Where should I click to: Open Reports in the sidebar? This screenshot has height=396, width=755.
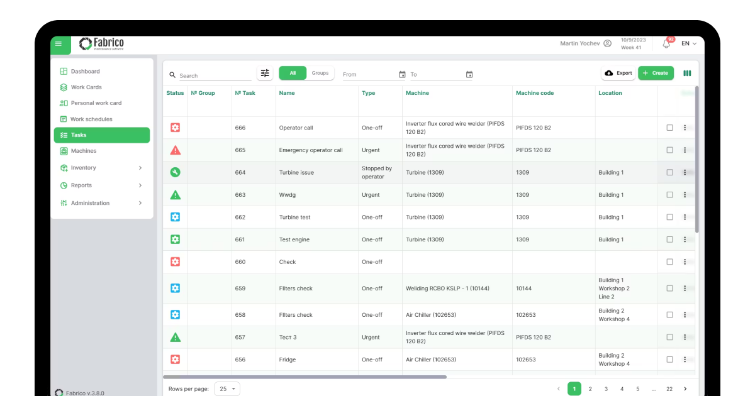click(102, 185)
